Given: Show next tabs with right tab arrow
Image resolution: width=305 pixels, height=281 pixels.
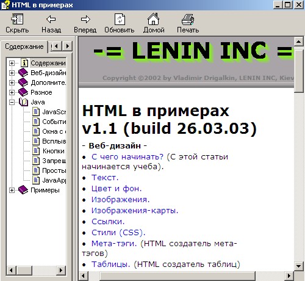Looking at the screenshot, I should [67, 46].
